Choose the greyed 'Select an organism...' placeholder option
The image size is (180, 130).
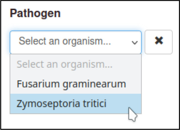tap(76, 64)
